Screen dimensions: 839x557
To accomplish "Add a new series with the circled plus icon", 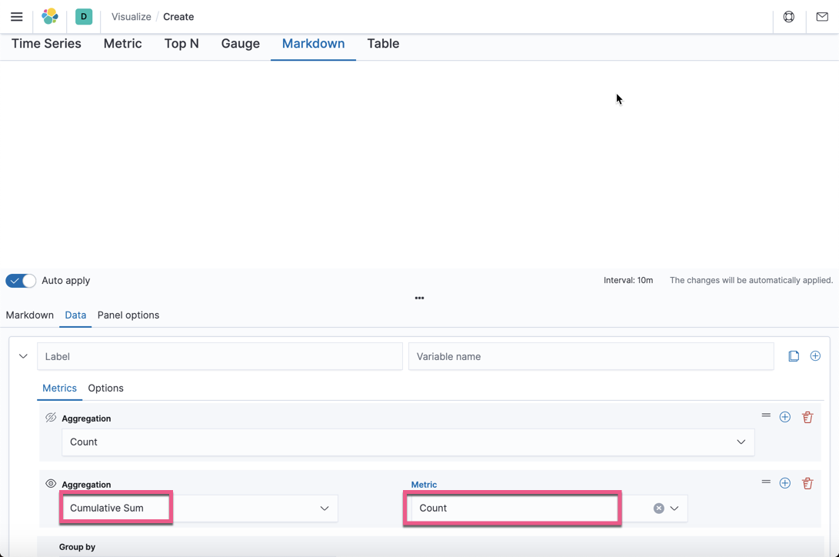I will pos(815,355).
